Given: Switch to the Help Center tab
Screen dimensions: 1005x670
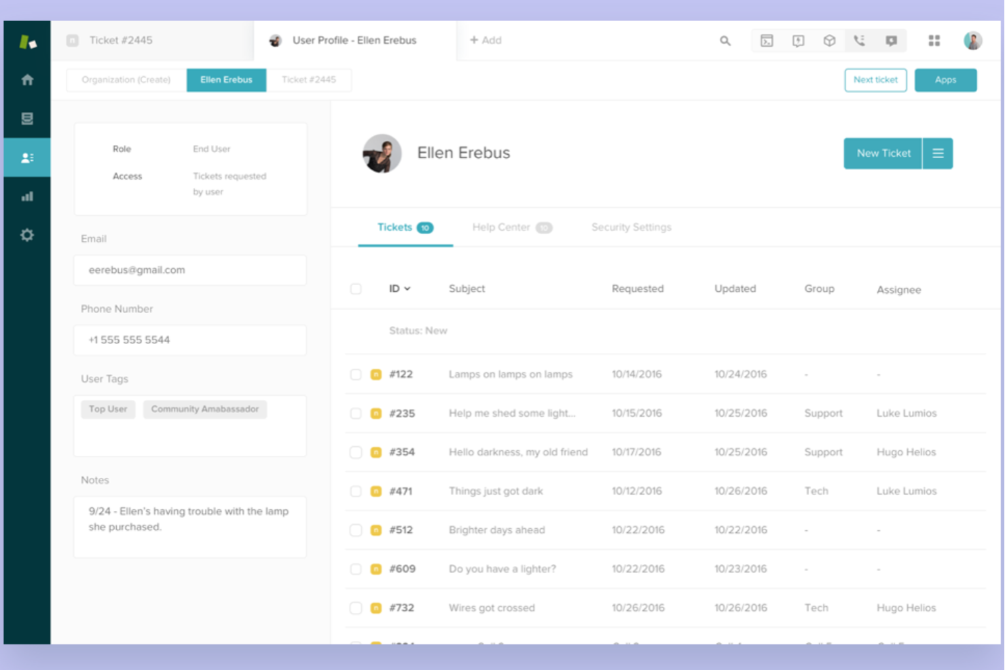Looking at the screenshot, I should pyautogui.click(x=502, y=227).
